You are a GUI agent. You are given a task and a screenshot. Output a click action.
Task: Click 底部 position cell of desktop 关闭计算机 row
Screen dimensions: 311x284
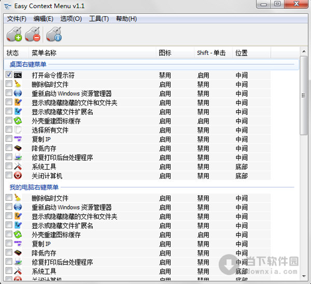click(x=242, y=176)
